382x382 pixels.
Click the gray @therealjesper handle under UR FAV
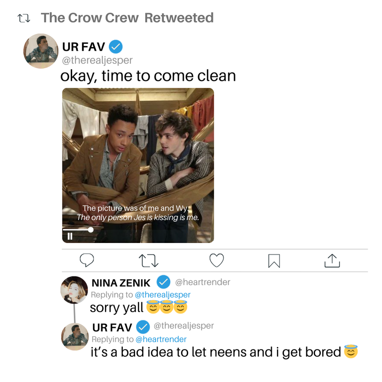pyautogui.click(x=97, y=60)
